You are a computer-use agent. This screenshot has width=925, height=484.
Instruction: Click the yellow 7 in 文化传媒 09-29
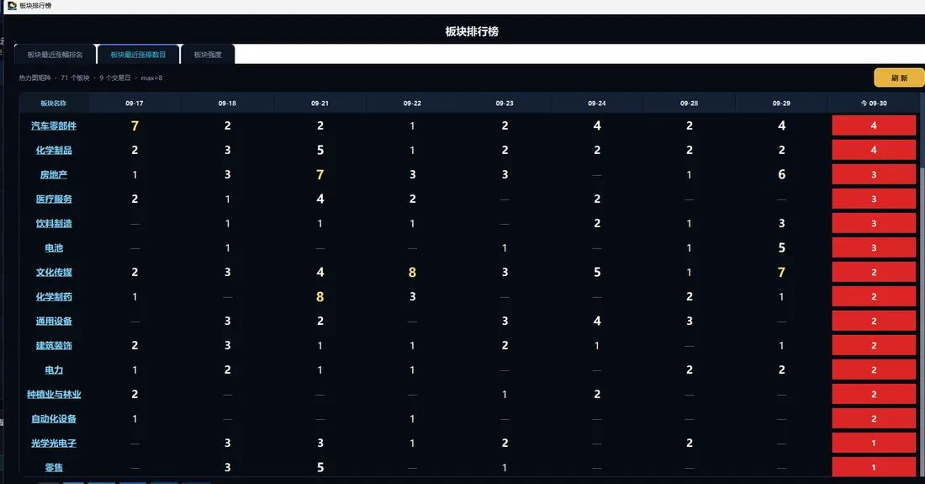pyautogui.click(x=782, y=272)
